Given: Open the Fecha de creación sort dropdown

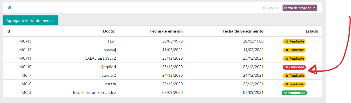Looking at the screenshot, I should (300, 8).
